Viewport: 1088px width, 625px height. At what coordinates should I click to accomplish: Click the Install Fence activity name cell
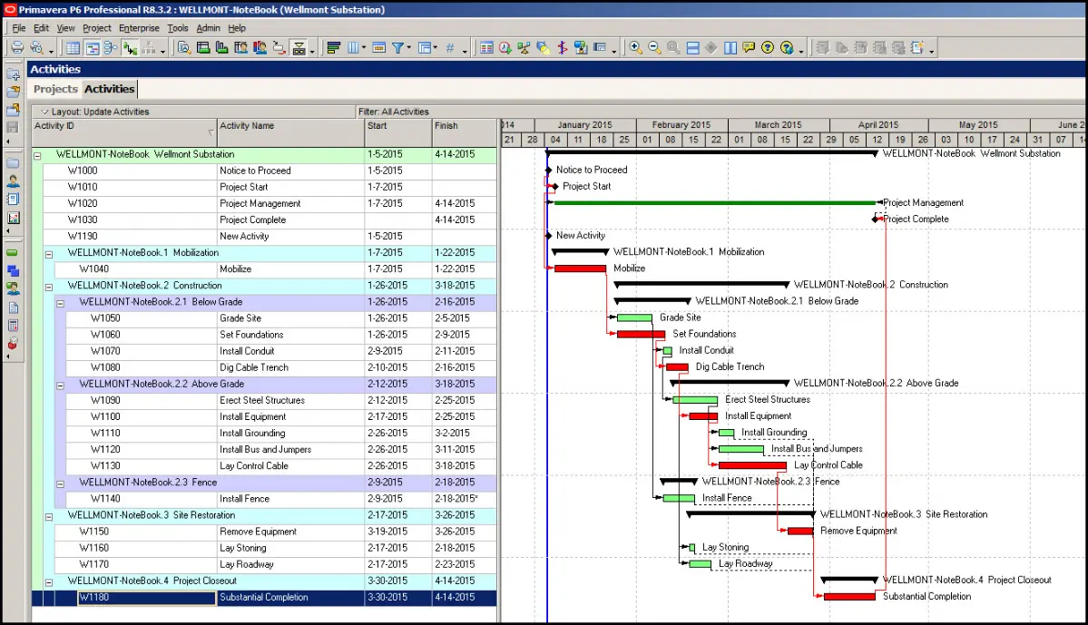pos(290,499)
